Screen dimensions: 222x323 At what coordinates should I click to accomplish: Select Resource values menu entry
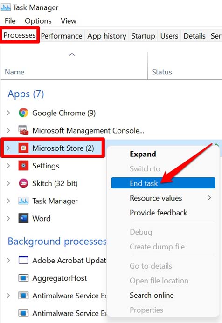click(x=163, y=198)
